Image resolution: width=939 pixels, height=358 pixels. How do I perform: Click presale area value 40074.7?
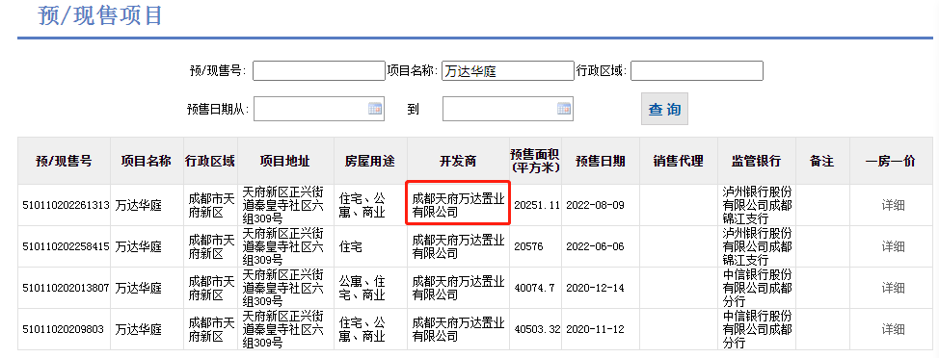coord(534,288)
